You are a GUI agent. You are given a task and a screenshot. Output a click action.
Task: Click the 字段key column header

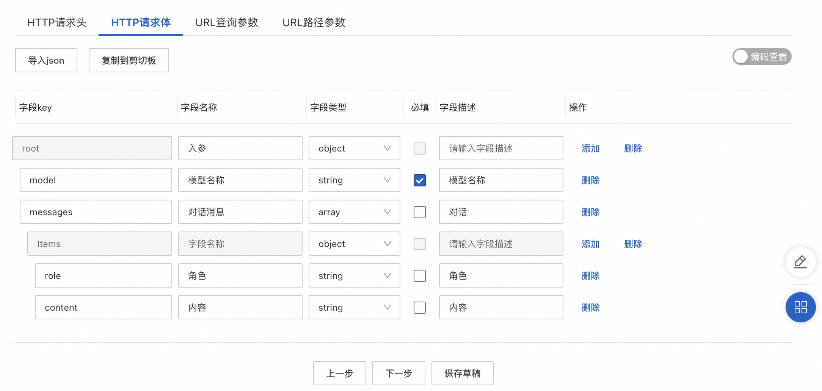[35, 108]
